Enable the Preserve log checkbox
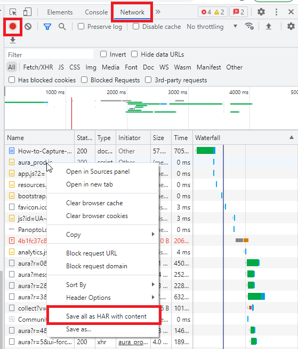298x349 pixels. click(81, 27)
